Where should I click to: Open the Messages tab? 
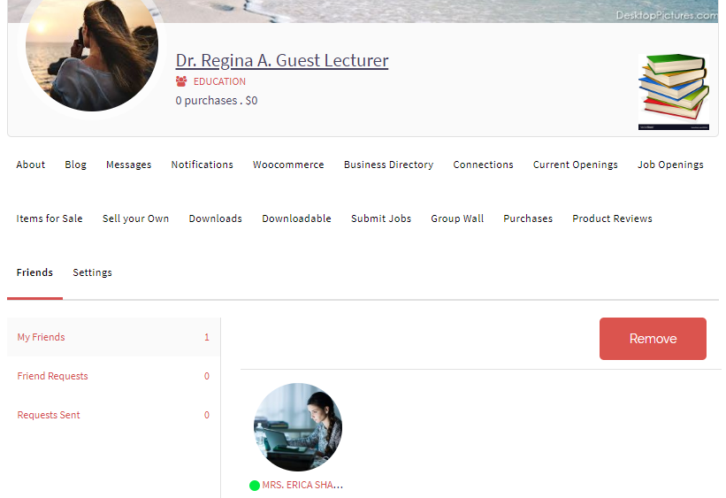point(129,165)
